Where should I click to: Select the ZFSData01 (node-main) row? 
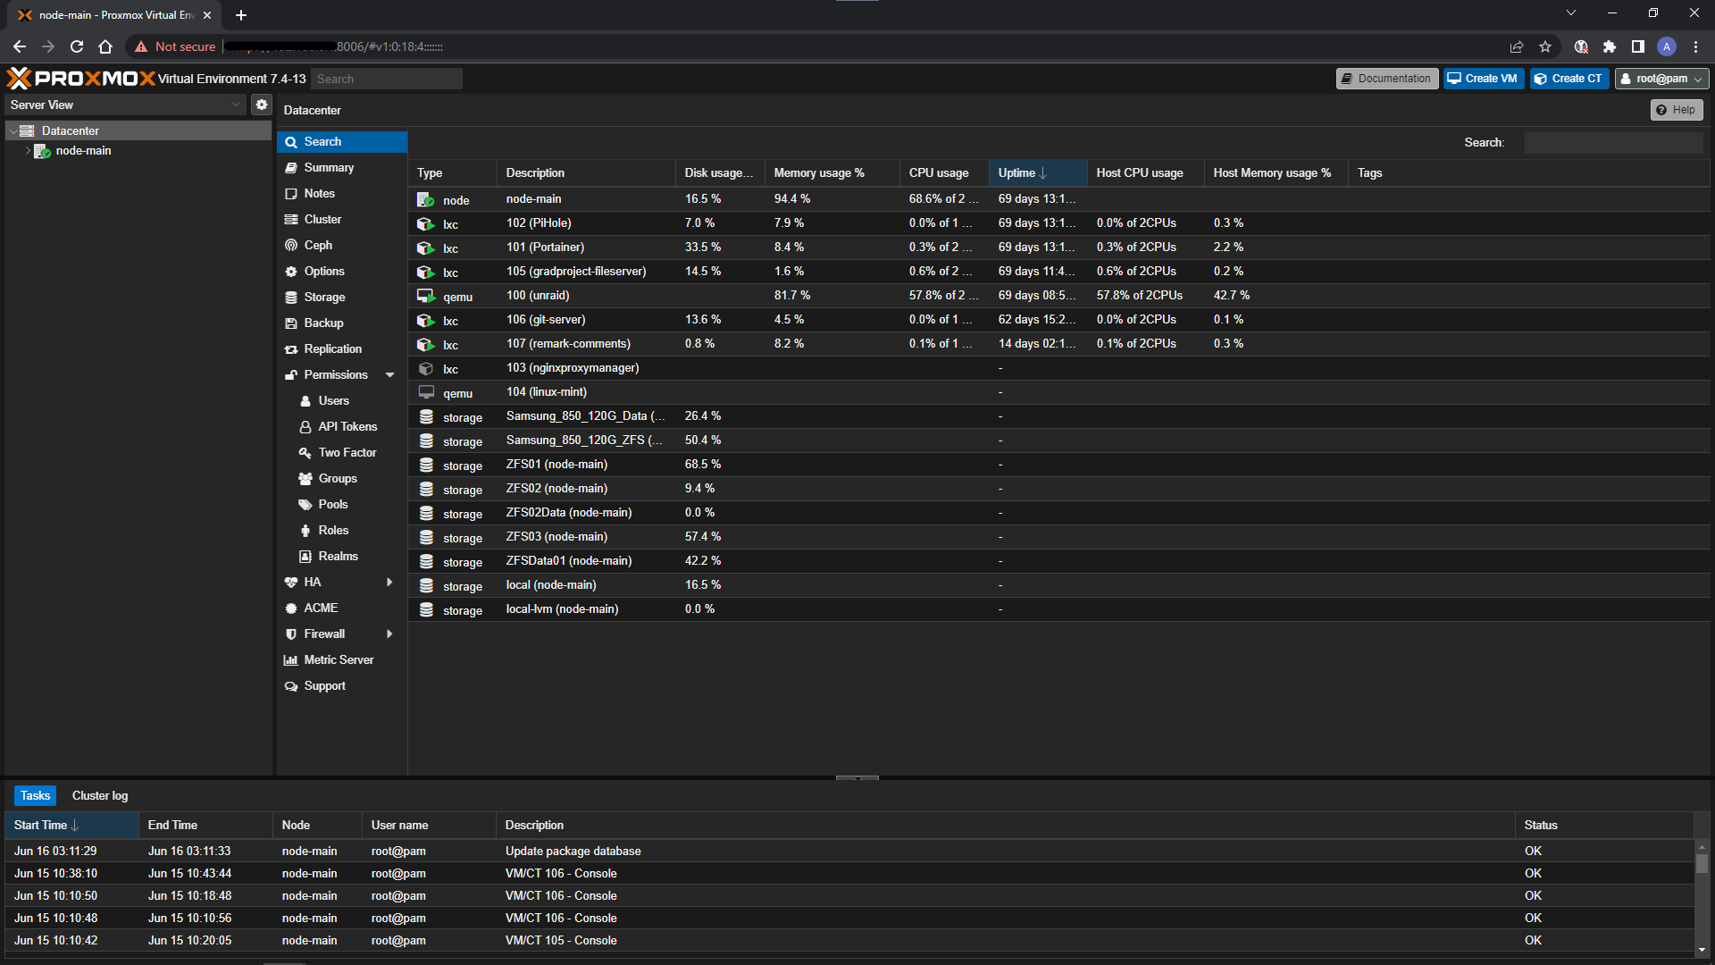pyautogui.click(x=1059, y=562)
